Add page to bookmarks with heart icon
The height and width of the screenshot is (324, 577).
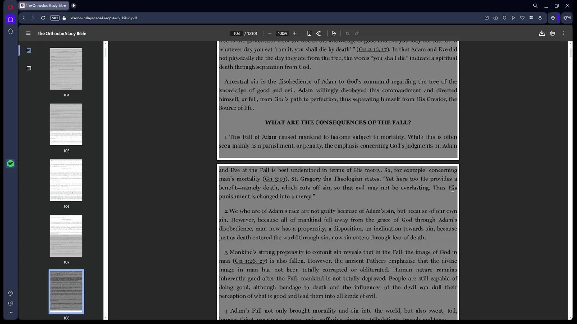pyautogui.click(x=522, y=18)
